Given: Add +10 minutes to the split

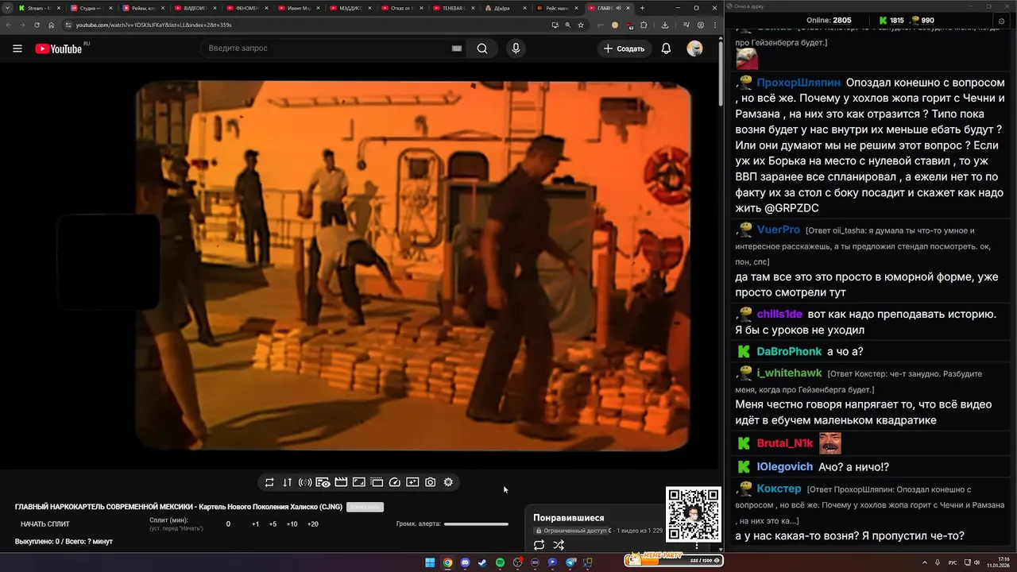Looking at the screenshot, I should 292,524.
